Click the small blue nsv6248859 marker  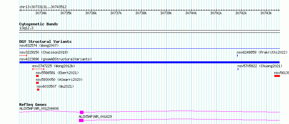pyautogui.click(x=237, y=56)
